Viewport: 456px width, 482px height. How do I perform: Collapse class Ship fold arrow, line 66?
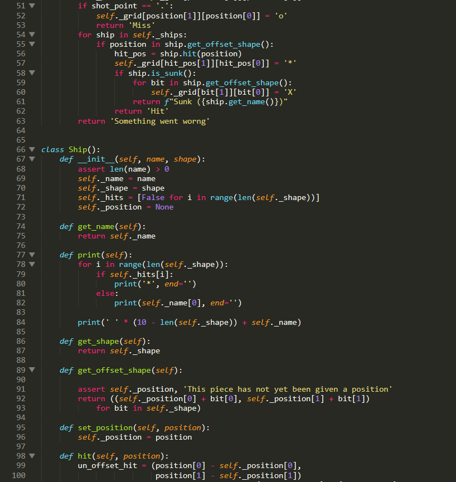(x=32, y=149)
